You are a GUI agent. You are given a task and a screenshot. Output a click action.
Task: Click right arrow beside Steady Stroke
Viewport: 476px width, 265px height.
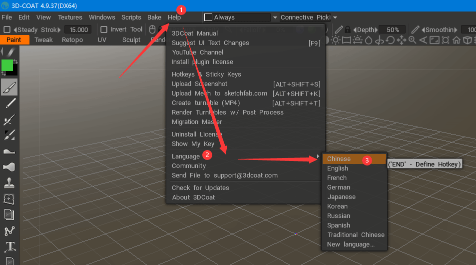[59, 30]
